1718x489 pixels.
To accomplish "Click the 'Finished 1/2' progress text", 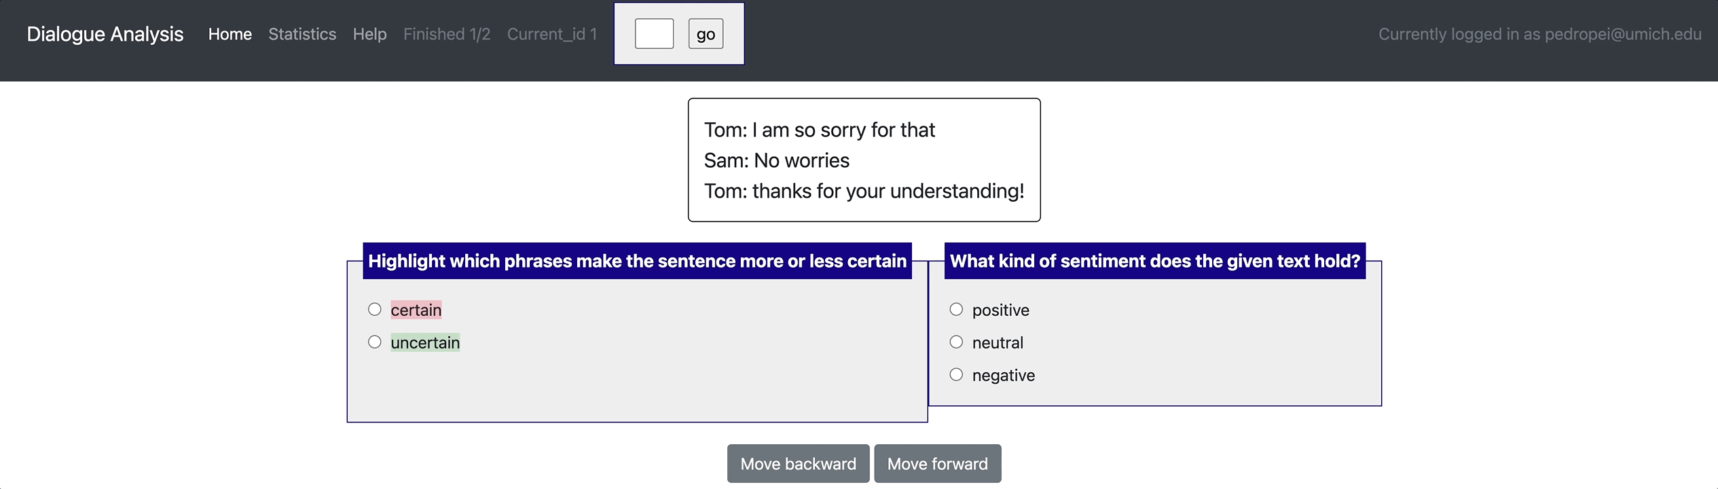I will [x=447, y=34].
